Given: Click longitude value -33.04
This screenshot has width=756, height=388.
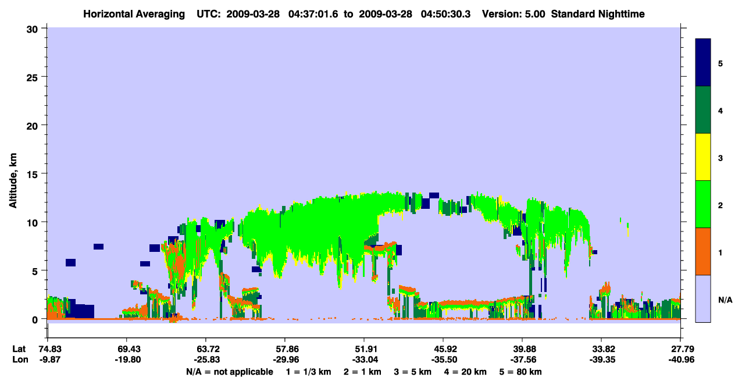Looking at the screenshot, I should tap(364, 359).
